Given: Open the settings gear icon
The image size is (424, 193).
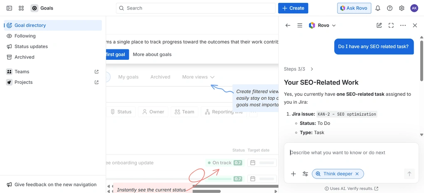Looking at the screenshot, I should click(x=402, y=8).
